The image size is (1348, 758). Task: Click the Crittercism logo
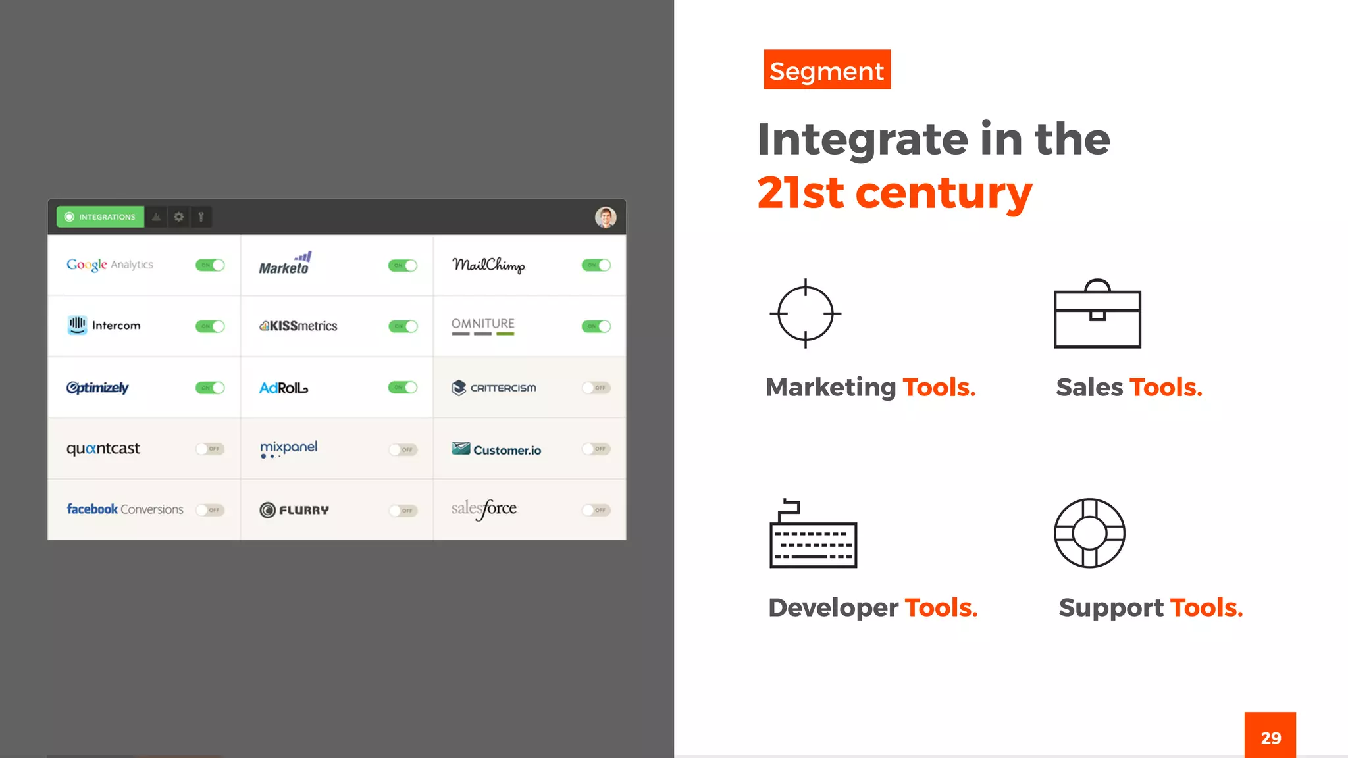494,388
